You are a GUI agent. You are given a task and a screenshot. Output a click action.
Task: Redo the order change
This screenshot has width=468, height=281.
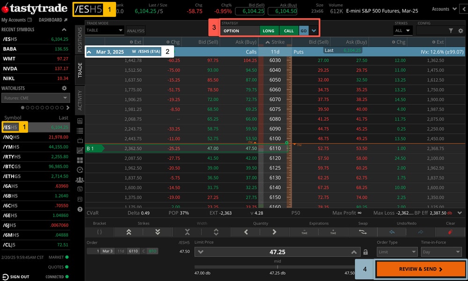coord(421,232)
